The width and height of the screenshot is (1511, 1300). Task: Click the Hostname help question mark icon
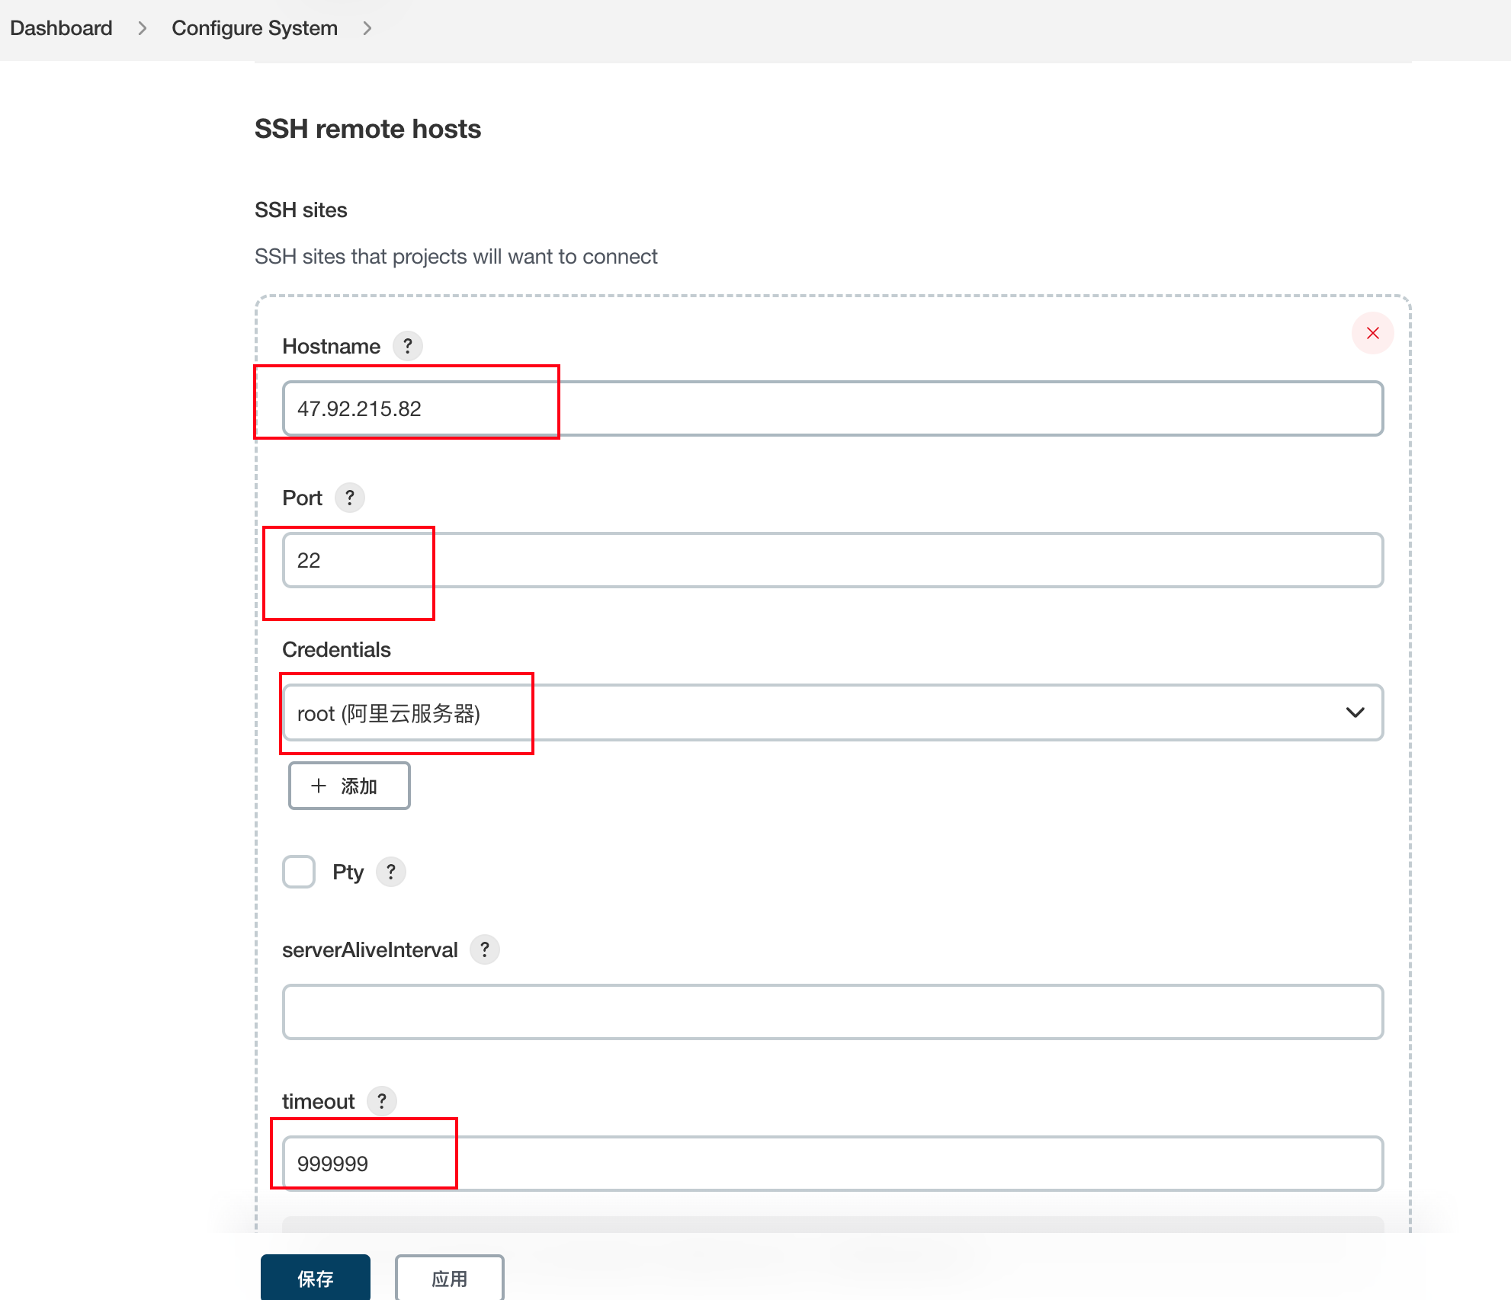tap(408, 346)
